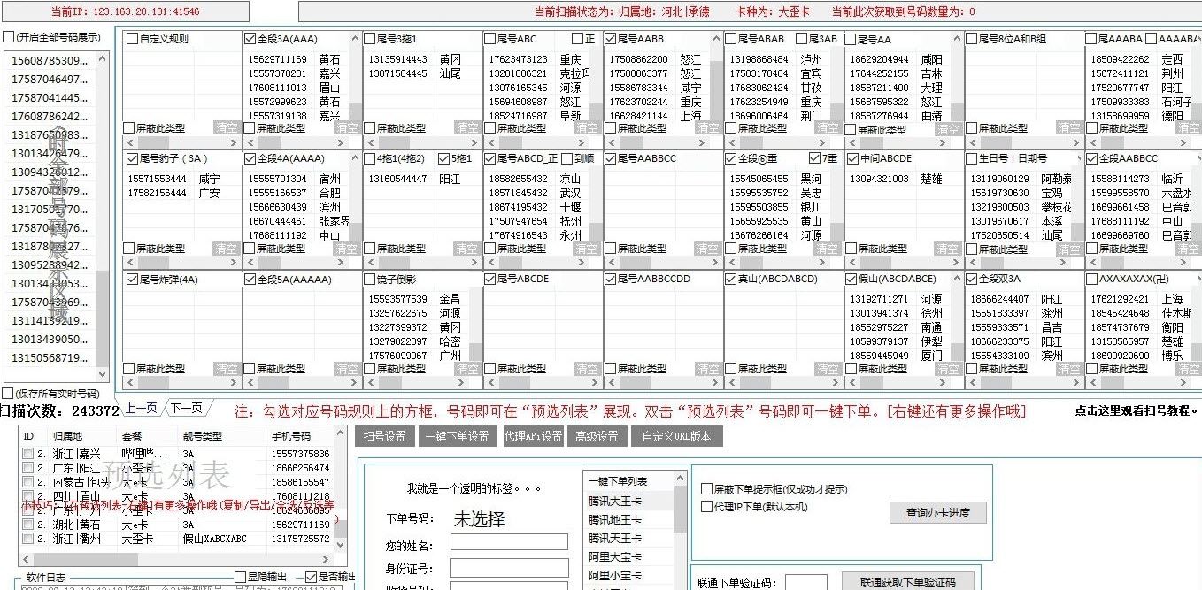Go to the next page via 下一页
Viewport: 1202px width, 590px height.
[x=189, y=408]
